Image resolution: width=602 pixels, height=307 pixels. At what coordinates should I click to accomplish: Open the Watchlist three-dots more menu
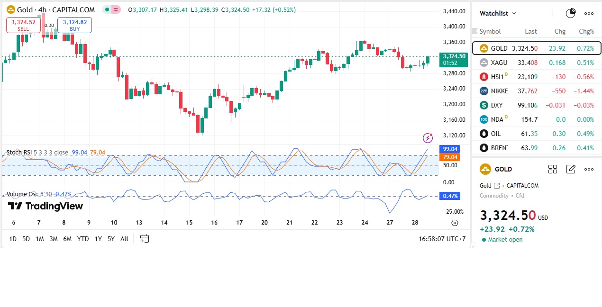(x=589, y=13)
